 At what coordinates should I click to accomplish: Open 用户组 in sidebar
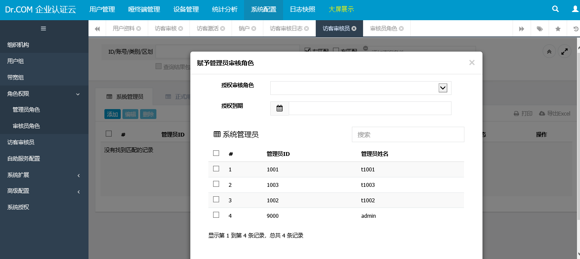[x=44, y=61]
